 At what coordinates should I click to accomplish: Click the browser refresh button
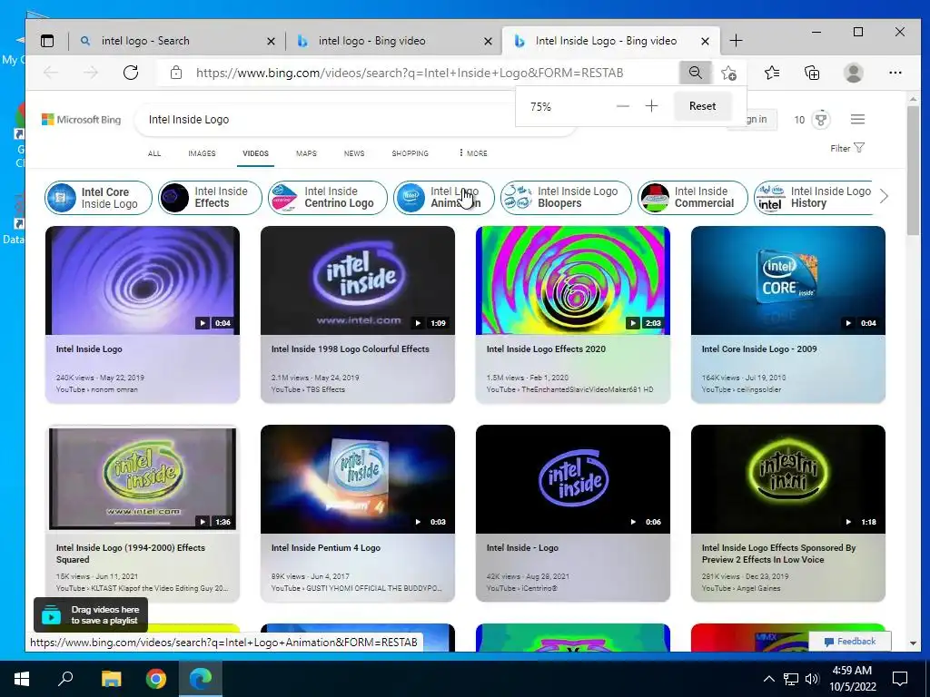click(x=131, y=73)
